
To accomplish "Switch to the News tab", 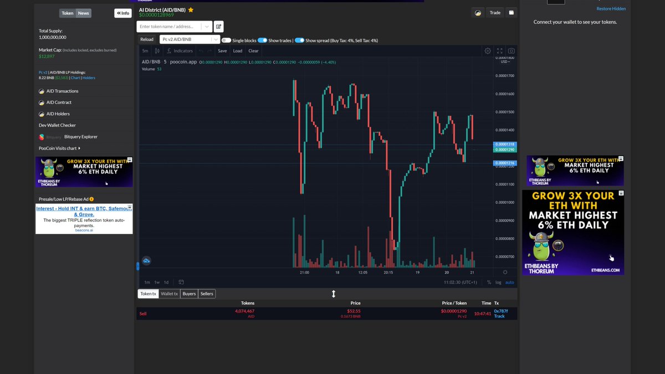I will tap(83, 13).
